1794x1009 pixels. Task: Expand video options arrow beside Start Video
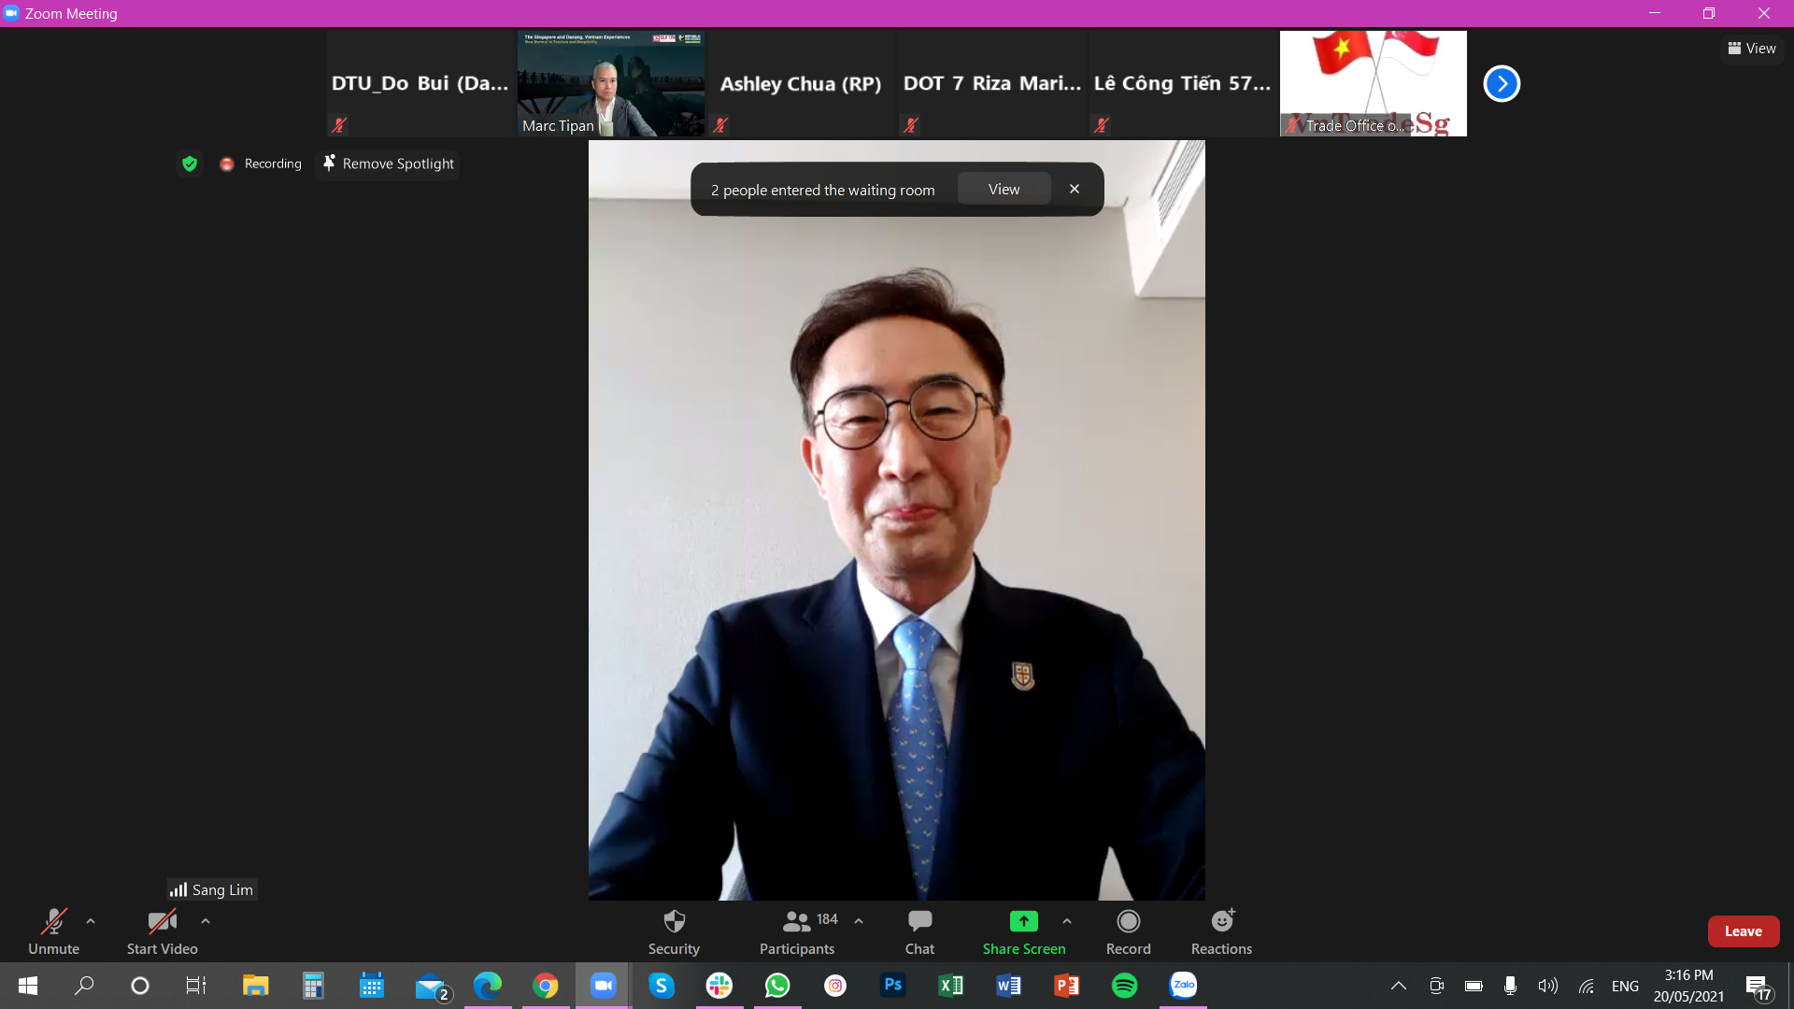pyautogui.click(x=206, y=921)
